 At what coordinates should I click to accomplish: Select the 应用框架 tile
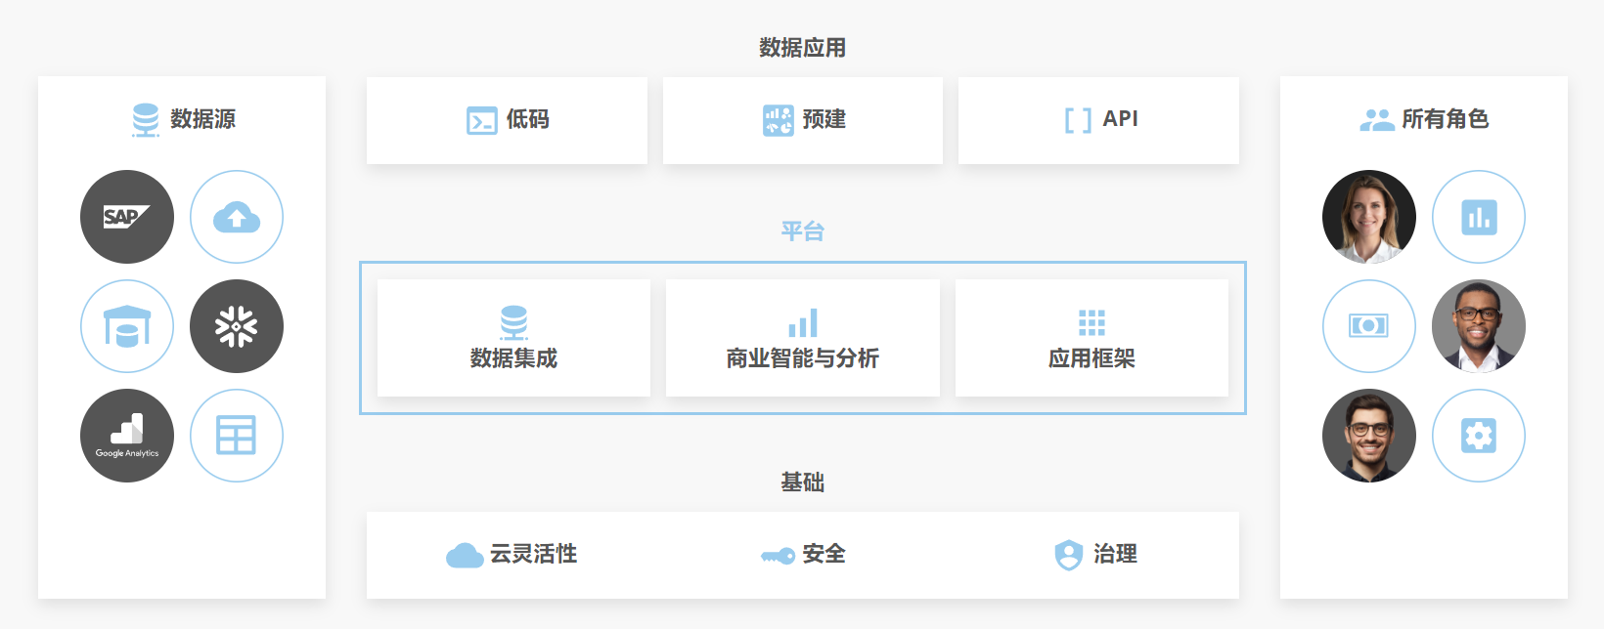[1092, 338]
